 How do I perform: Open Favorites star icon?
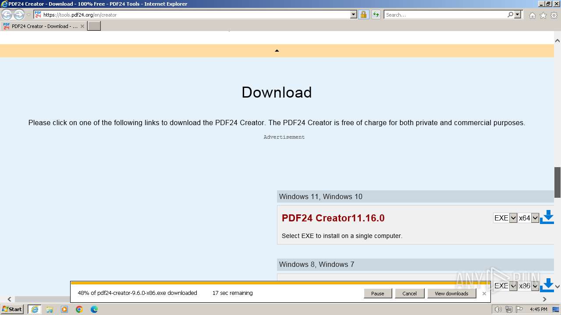tap(543, 15)
